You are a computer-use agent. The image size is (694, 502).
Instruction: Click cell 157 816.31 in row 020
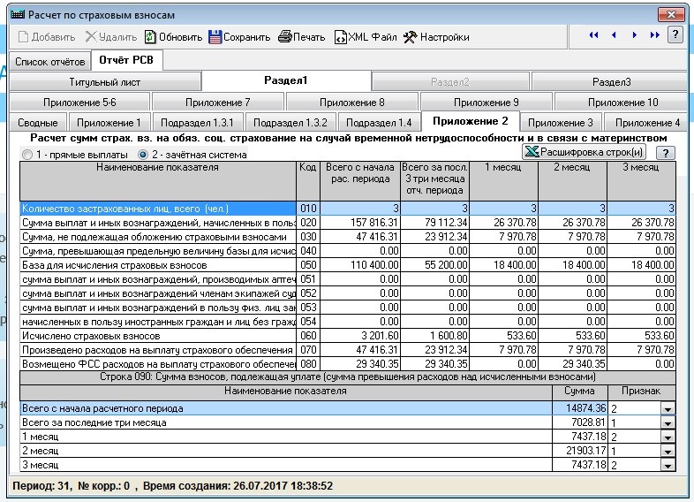point(360,223)
